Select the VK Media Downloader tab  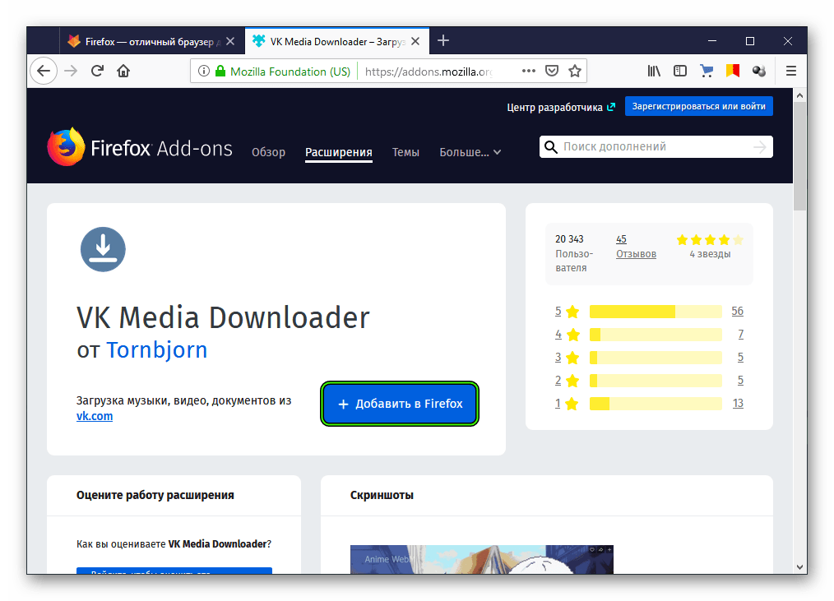pyautogui.click(x=337, y=41)
